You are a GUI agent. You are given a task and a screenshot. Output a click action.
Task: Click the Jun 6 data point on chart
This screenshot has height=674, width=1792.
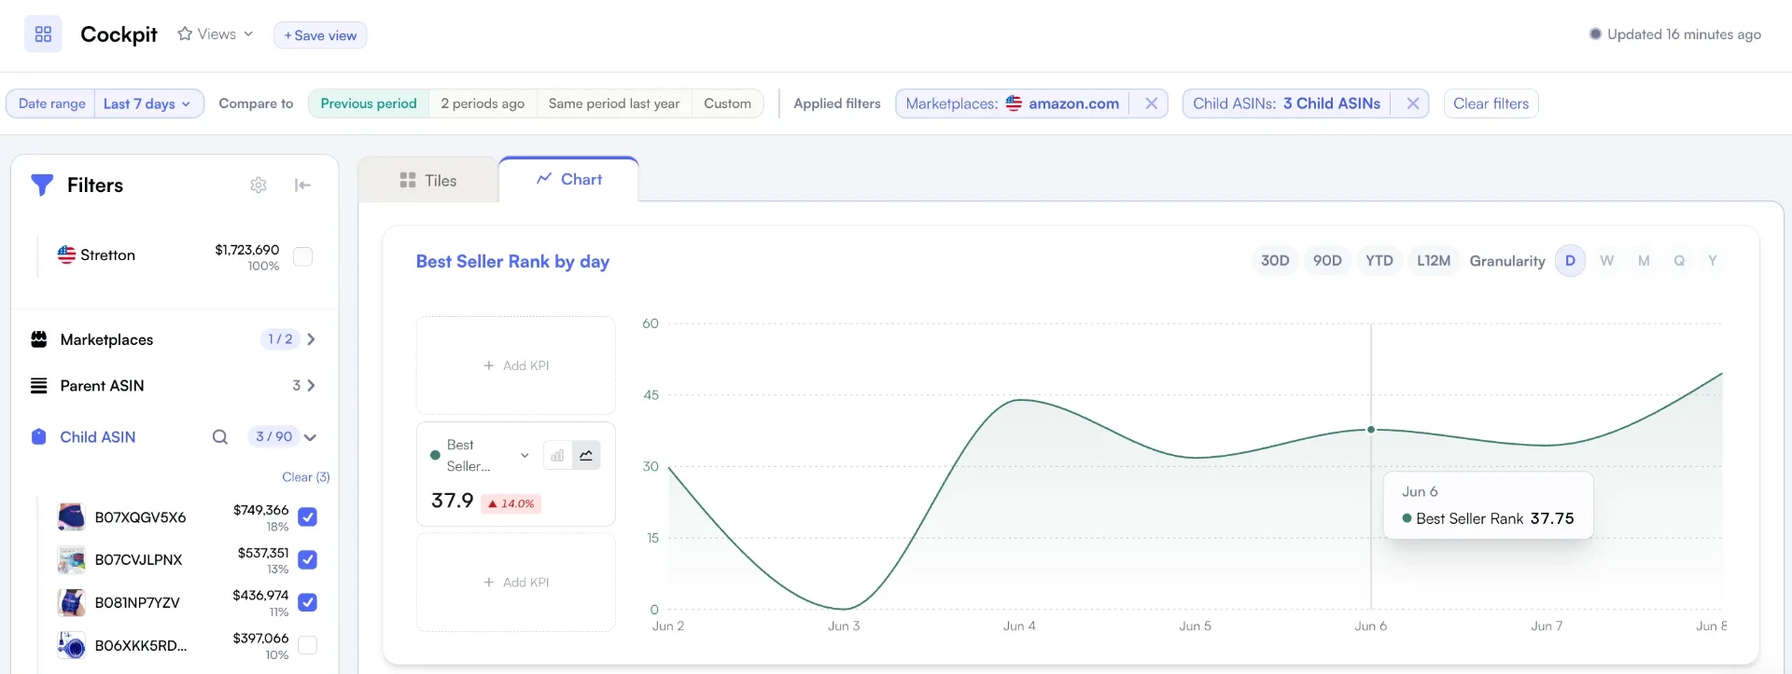(x=1371, y=430)
